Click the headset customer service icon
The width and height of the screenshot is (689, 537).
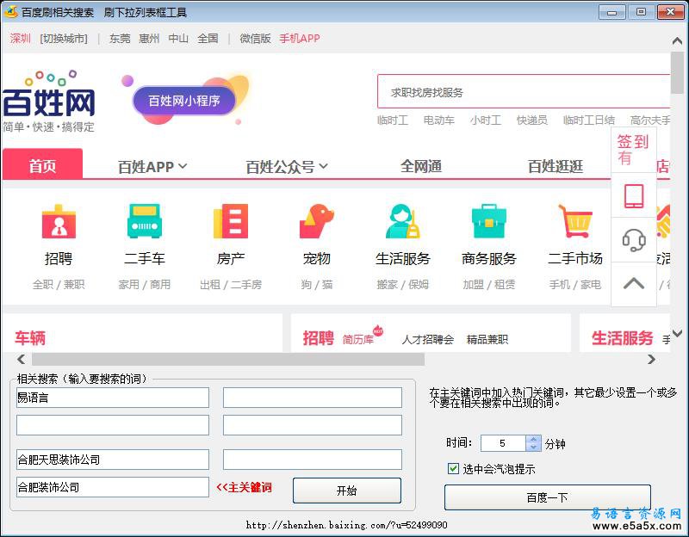[x=634, y=240]
